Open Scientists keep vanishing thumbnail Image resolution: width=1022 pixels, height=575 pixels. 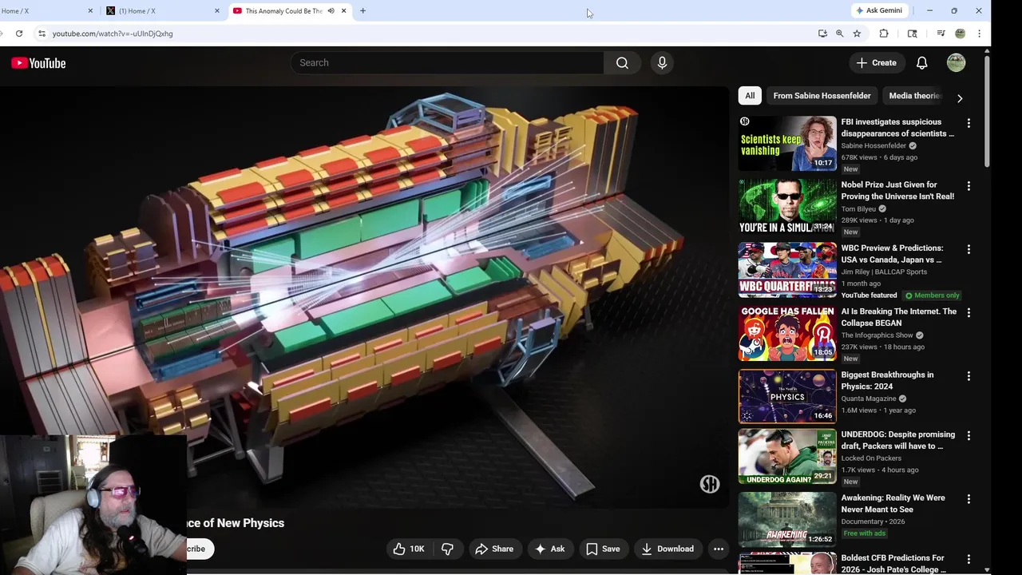[787, 143]
